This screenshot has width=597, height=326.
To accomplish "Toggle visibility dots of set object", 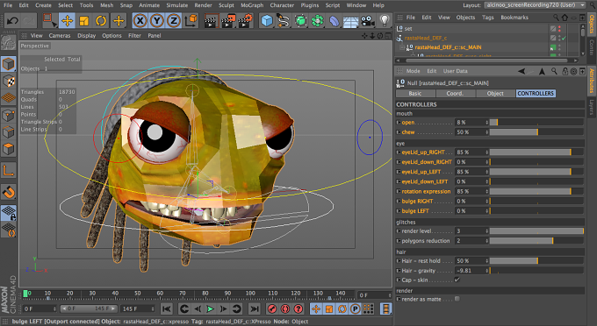I will point(559,29).
